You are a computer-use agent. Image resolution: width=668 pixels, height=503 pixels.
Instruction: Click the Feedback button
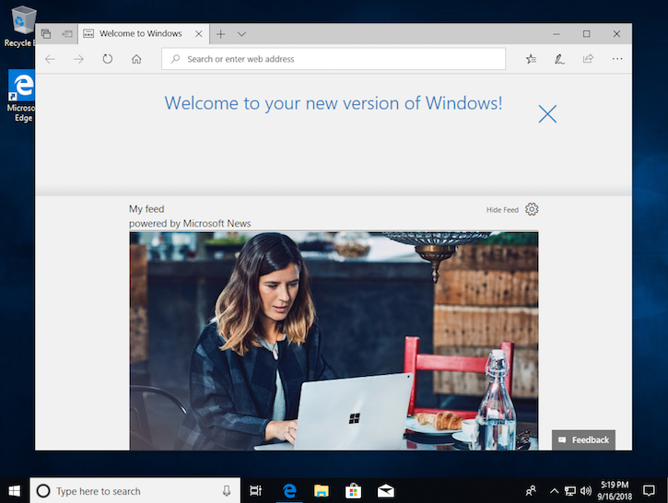(583, 439)
